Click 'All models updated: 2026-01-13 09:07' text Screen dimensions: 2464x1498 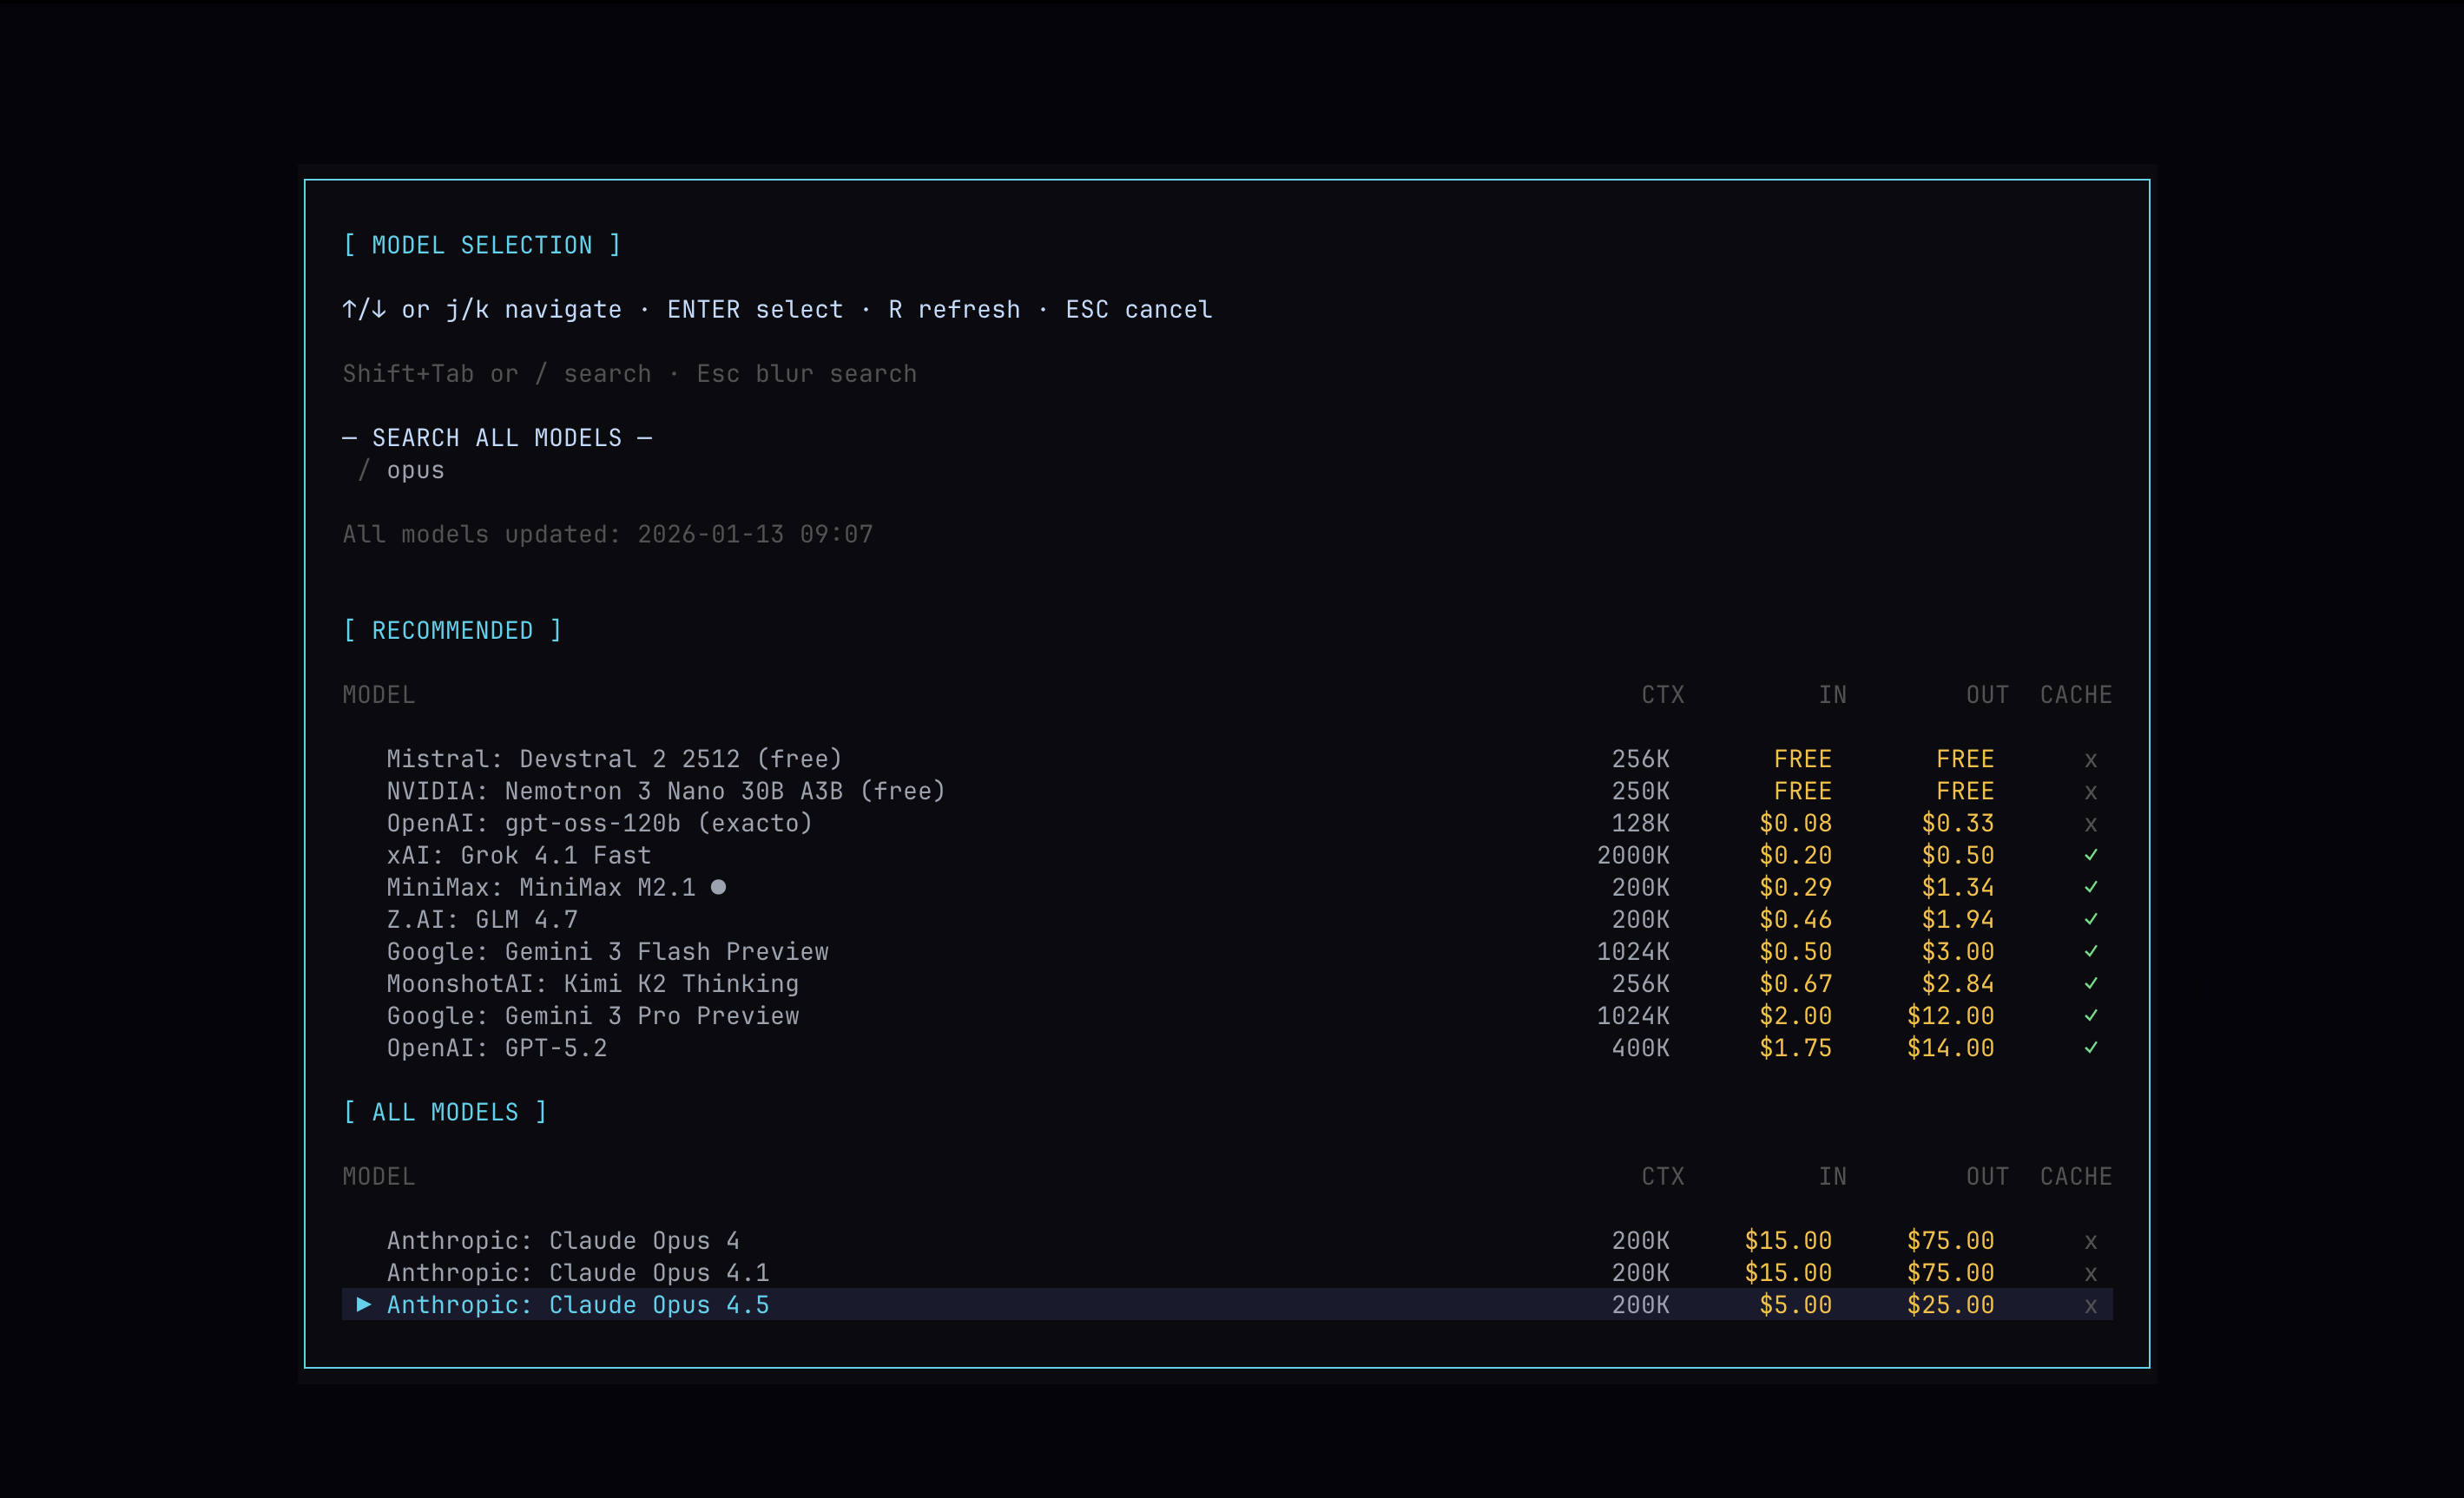(608, 535)
